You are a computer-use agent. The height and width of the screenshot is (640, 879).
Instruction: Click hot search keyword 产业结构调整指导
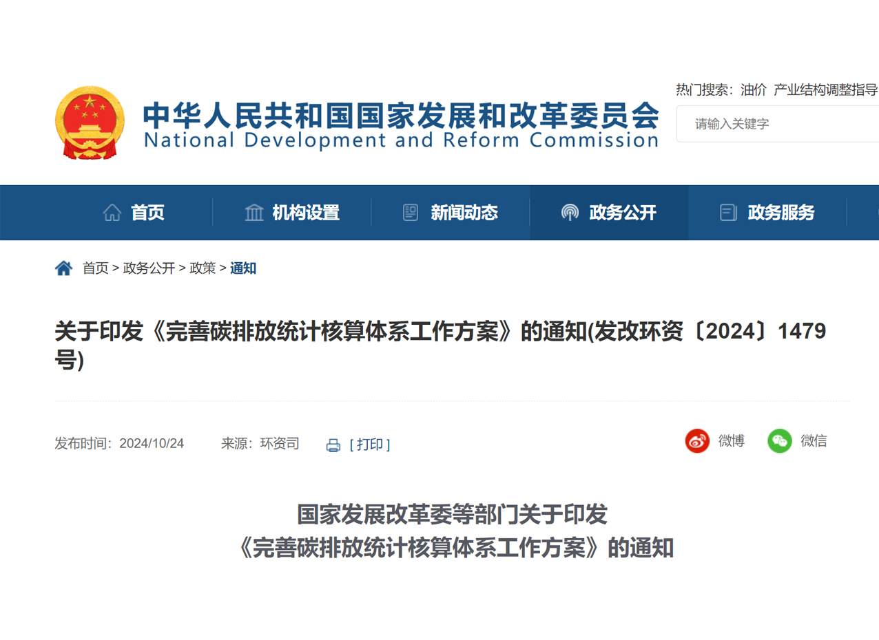click(826, 89)
